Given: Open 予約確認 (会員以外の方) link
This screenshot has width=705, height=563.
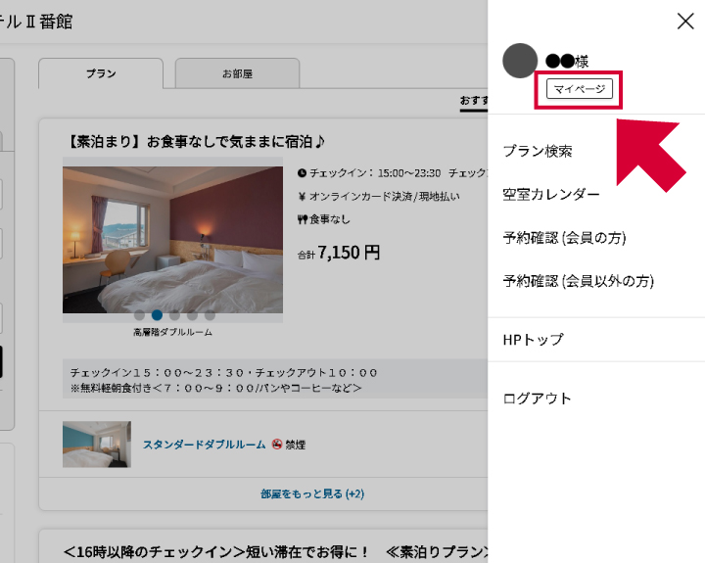Looking at the screenshot, I should click(578, 281).
